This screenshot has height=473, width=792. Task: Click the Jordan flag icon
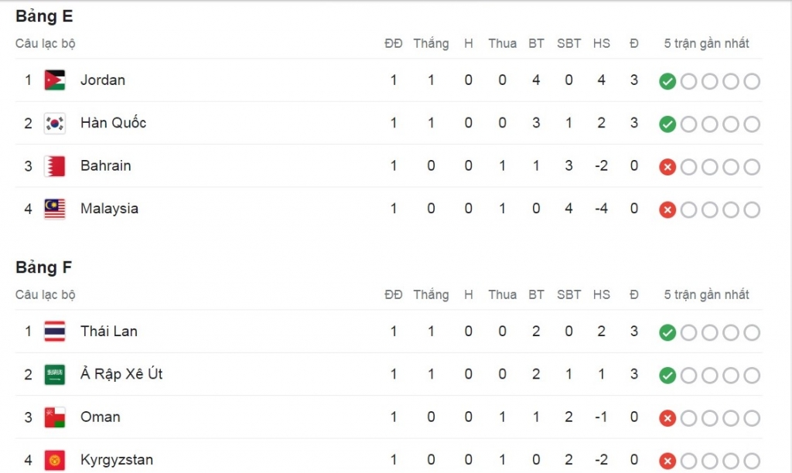(55, 80)
